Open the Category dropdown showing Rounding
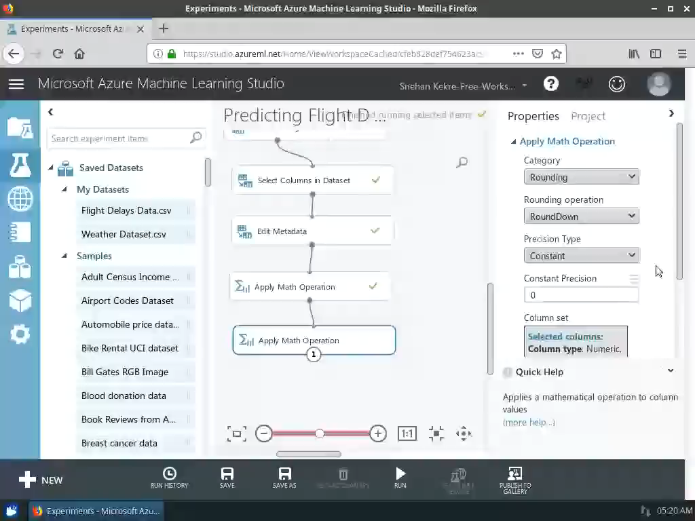Image resolution: width=695 pixels, height=521 pixels. [x=581, y=177]
